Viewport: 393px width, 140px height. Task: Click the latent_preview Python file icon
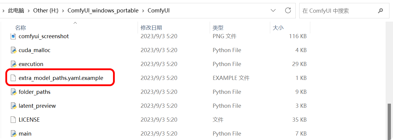[13, 106]
